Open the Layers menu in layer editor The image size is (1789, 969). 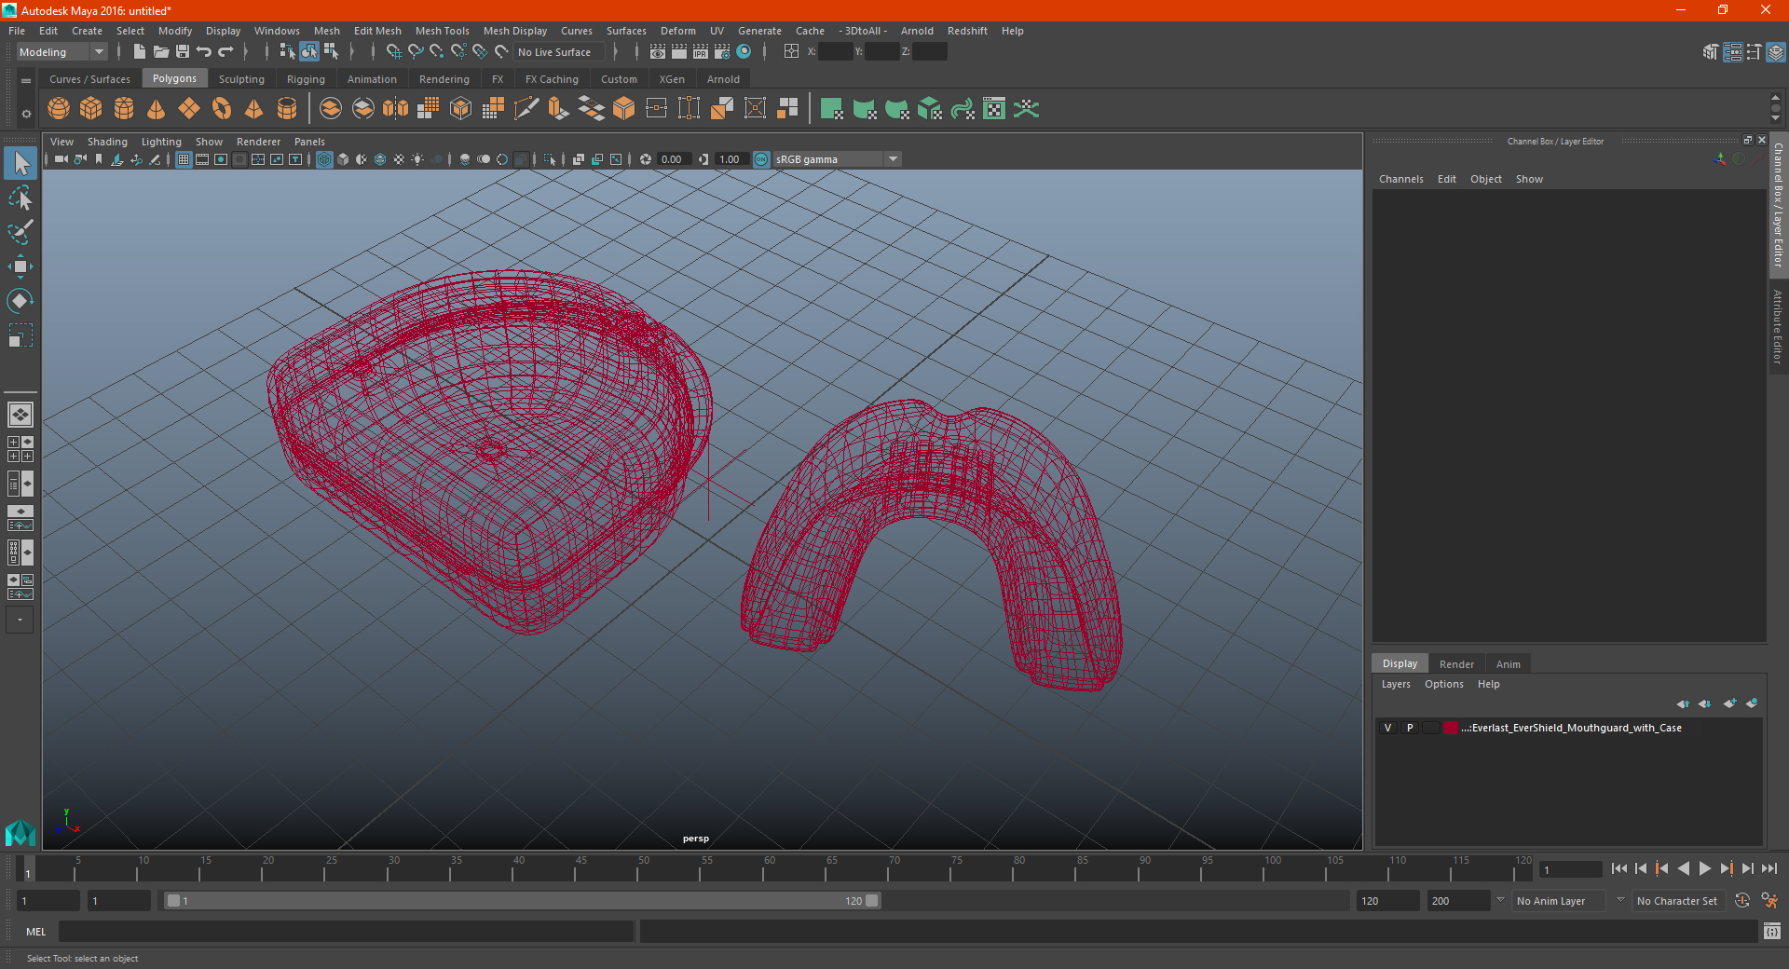tap(1395, 684)
